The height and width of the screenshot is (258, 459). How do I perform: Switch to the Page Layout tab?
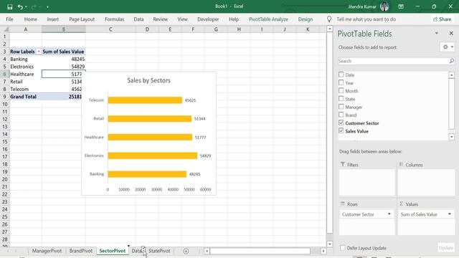tap(82, 19)
